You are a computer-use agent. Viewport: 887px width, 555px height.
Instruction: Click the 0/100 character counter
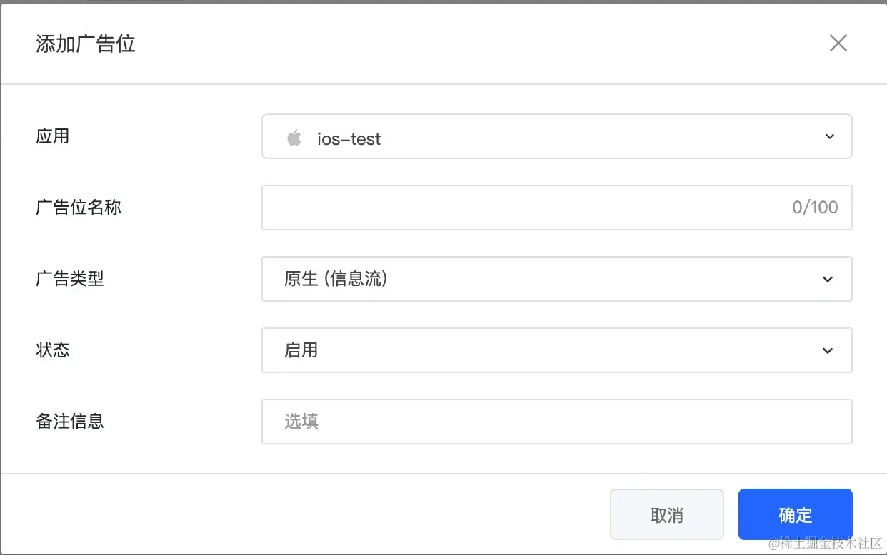(815, 208)
